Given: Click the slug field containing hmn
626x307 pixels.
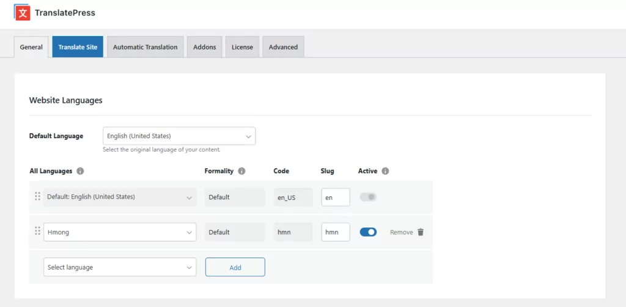Looking at the screenshot, I should coord(336,232).
